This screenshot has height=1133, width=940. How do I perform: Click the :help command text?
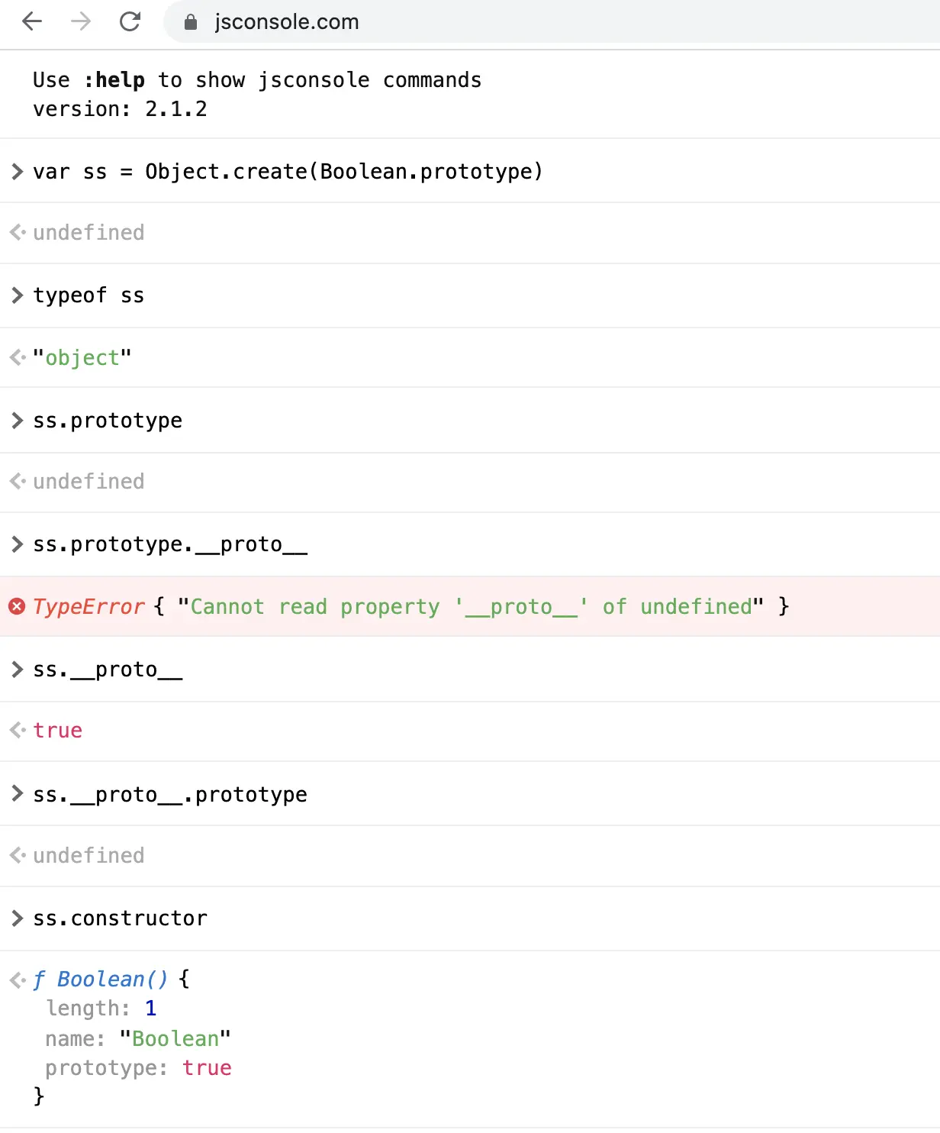coord(114,79)
